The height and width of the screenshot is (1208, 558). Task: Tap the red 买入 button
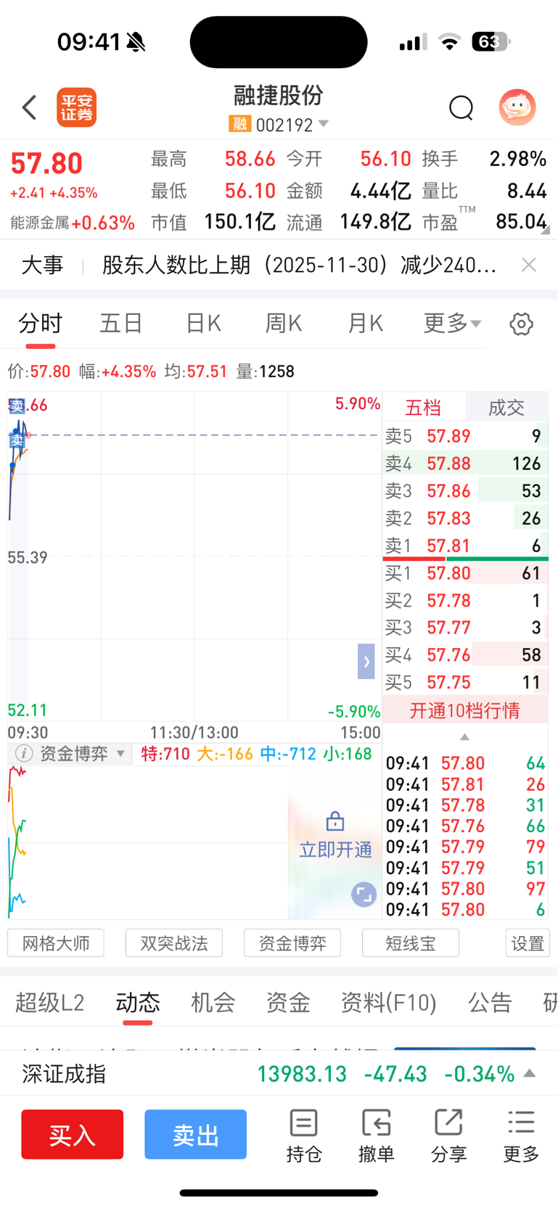[x=73, y=1134]
